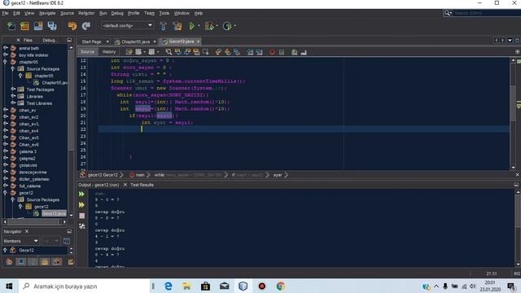Toggle Rectangular Selection in editor toolbar
Image resolution: width=521 pixels, height=293 pixels.
tap(206, 52)
